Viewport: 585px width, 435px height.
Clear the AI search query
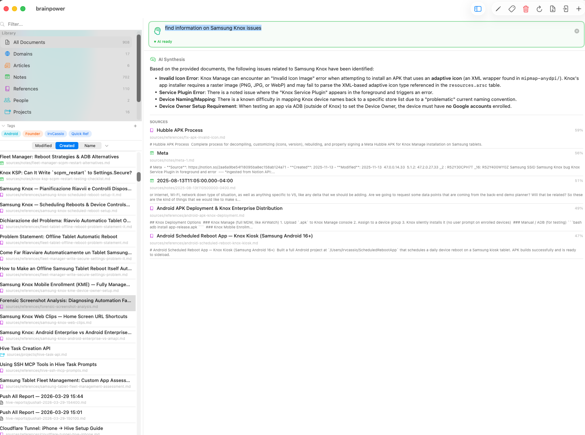tap(577, 31)
